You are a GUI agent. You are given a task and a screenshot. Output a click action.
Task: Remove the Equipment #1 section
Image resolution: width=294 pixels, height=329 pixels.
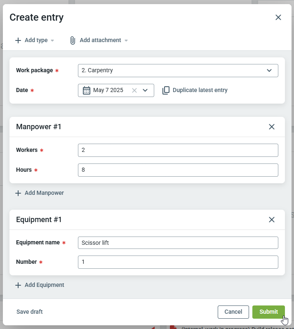coord(272,220)
